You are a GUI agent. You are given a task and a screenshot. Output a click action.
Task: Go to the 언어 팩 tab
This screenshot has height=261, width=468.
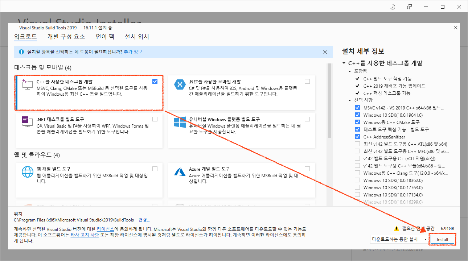[105, 37]
